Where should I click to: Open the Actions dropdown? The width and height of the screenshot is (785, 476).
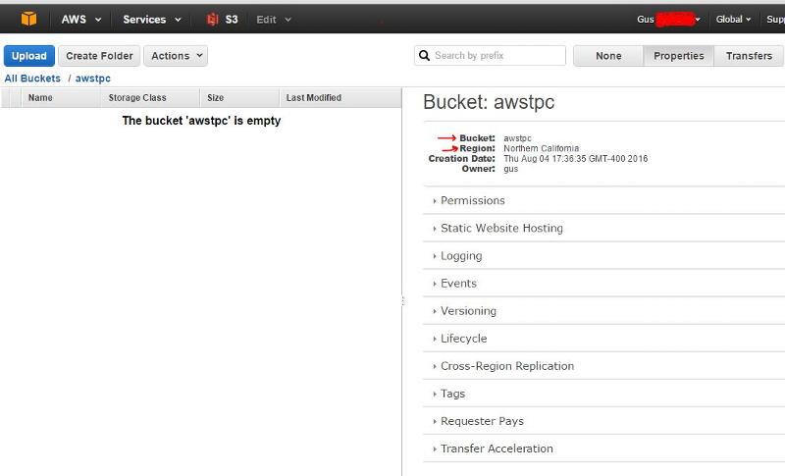[x=176, y=56]
